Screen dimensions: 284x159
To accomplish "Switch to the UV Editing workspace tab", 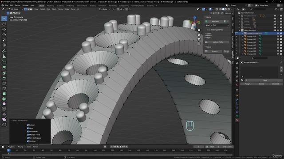I will (70, 6).
